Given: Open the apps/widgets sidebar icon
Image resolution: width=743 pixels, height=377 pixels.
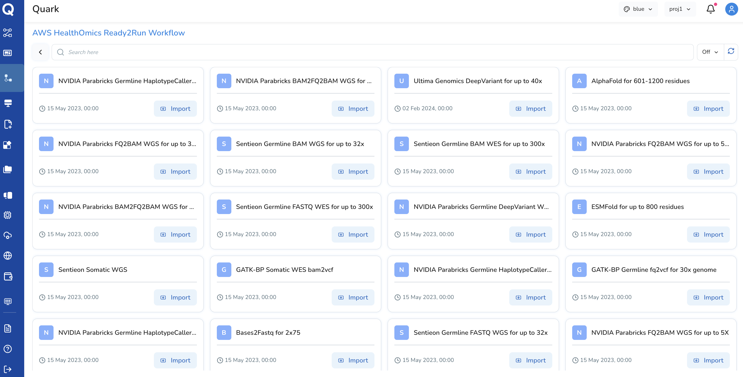Looking at the screenshot, I should click(8, 145).
